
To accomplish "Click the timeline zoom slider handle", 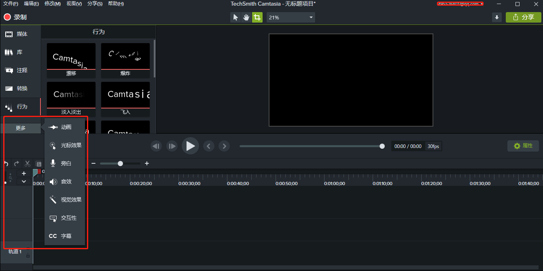I will (x=120, y=163).
